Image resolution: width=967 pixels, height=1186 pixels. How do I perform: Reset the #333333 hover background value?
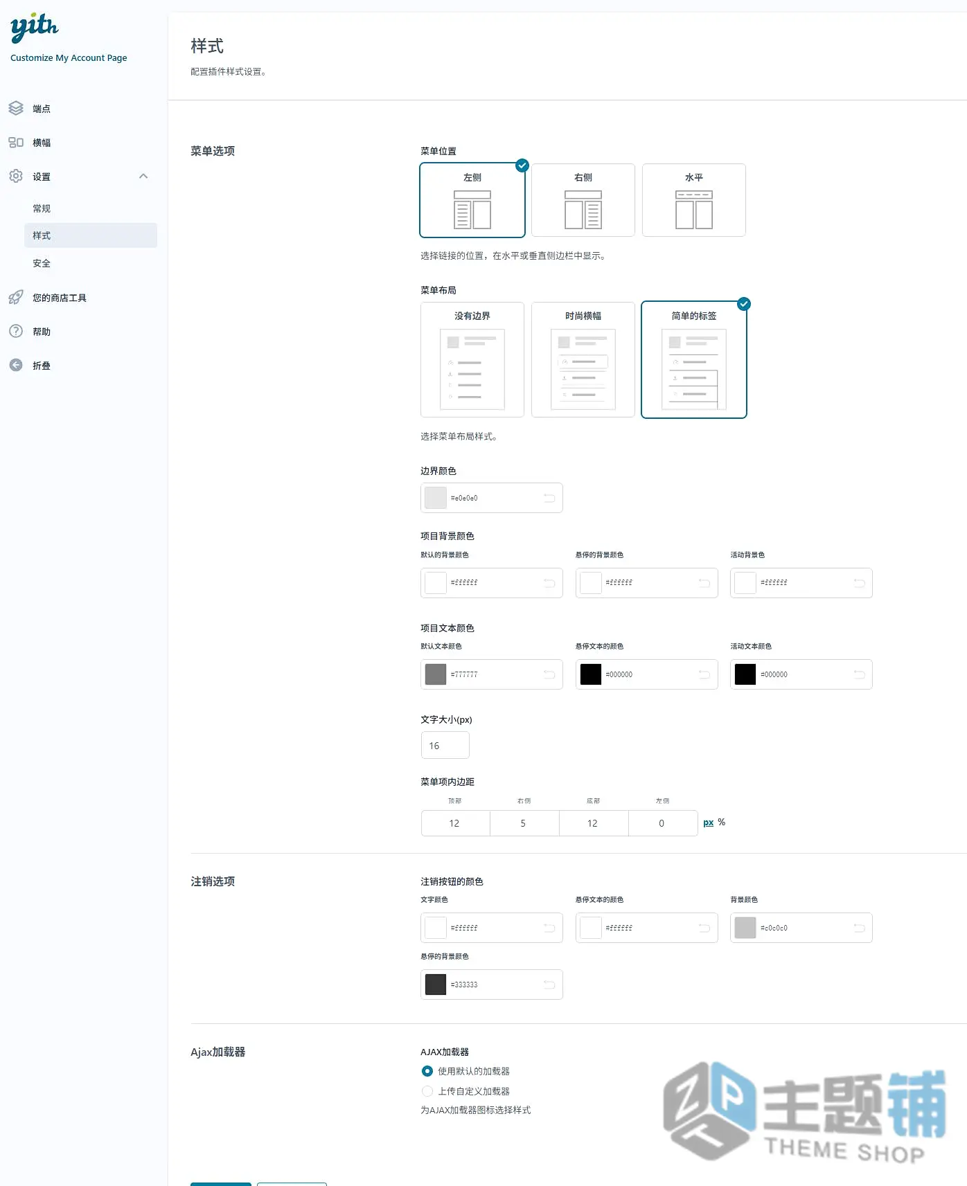click(549, 985)
